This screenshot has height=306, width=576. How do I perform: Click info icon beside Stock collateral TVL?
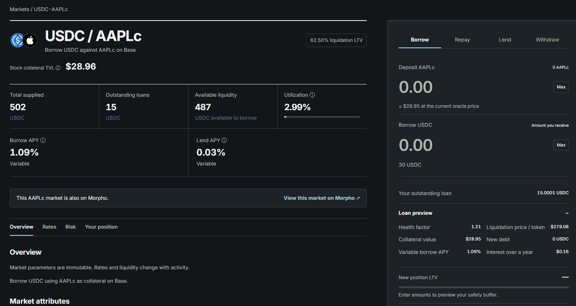coord(58,68)
